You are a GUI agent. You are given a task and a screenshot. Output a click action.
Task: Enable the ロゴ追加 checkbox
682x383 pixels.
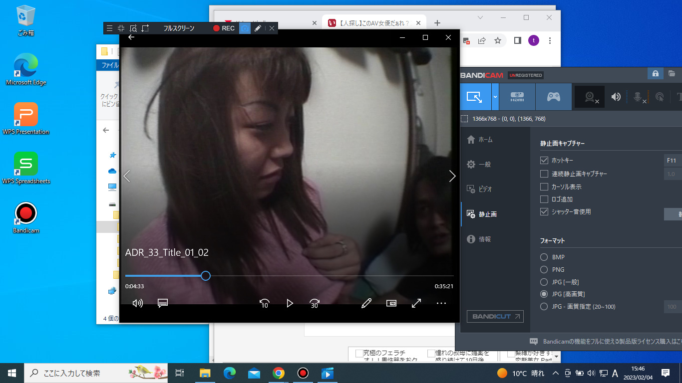544,199
